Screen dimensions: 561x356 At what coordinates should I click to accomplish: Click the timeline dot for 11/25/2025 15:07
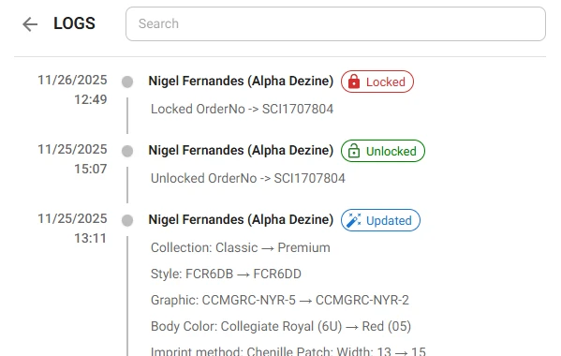click(127, 151)
